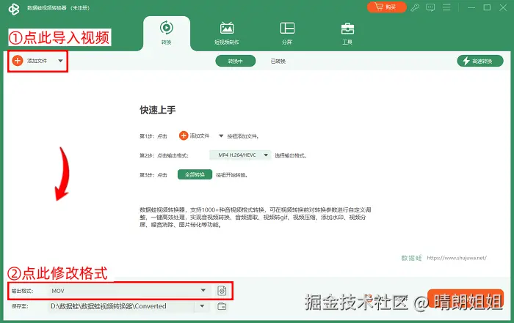This screenshot has height=323, width=514.
Task: Open the MP4 H.264/HEVC format dropdown in guide
Action: (240, 155)
